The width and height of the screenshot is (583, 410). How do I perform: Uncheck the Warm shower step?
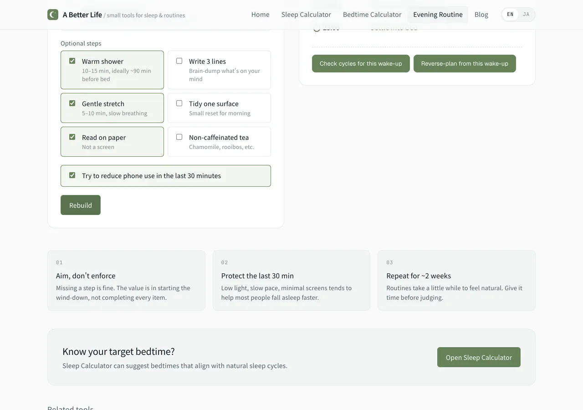pos(72,60)
